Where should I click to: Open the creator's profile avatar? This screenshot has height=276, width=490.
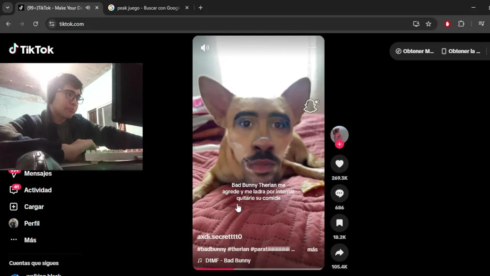(x=339, y=135)
